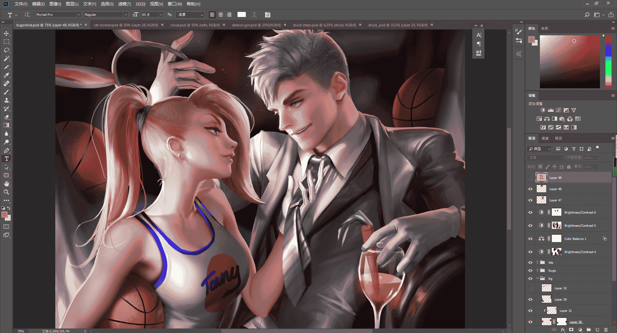Select the Lasso tool
This screenshot has height=333, width=617.
tap(6, 50)
